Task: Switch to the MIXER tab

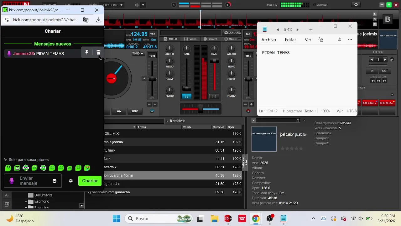Action: coord(170,39)
